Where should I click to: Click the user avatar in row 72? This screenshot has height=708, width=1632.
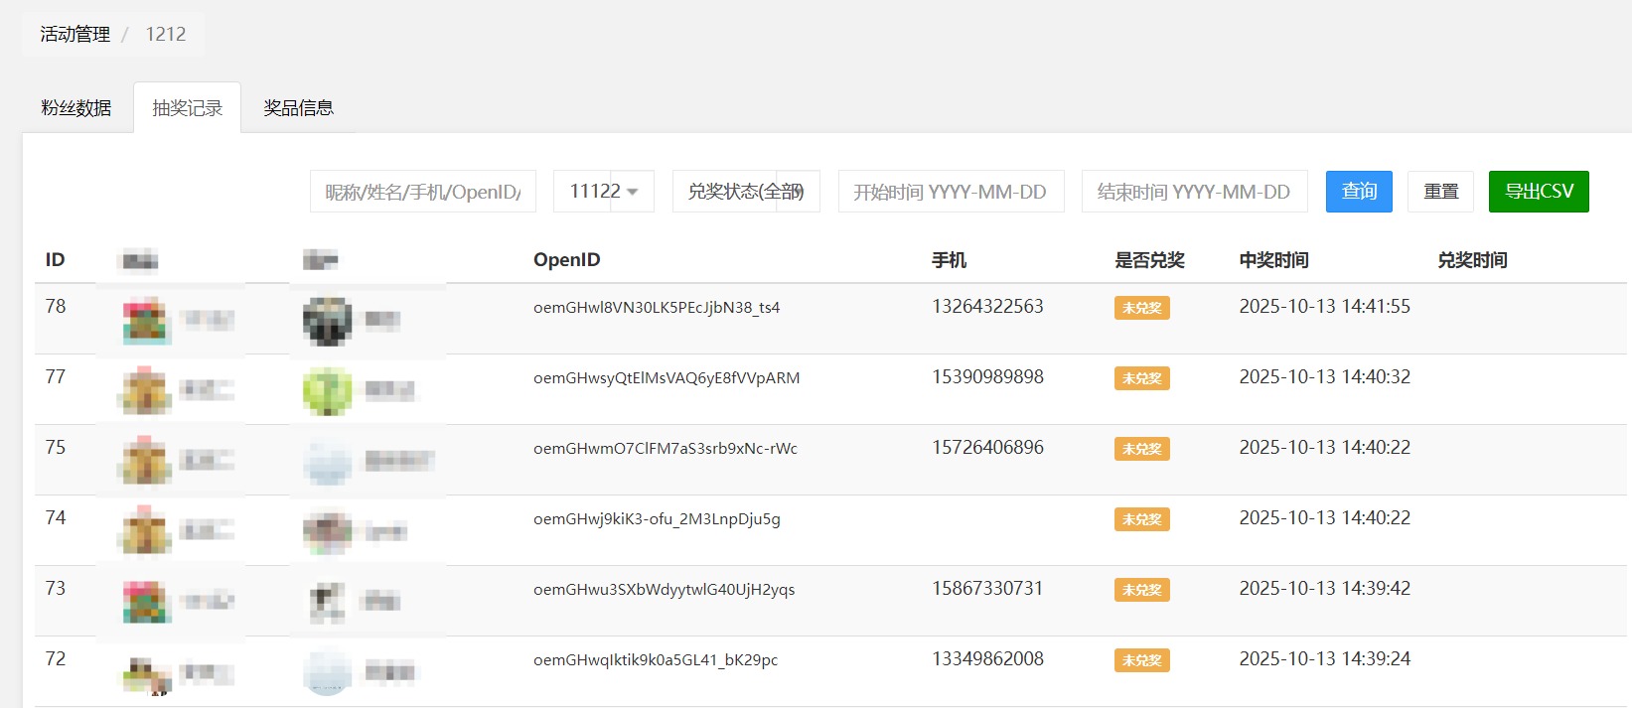(x=328, y=672)
